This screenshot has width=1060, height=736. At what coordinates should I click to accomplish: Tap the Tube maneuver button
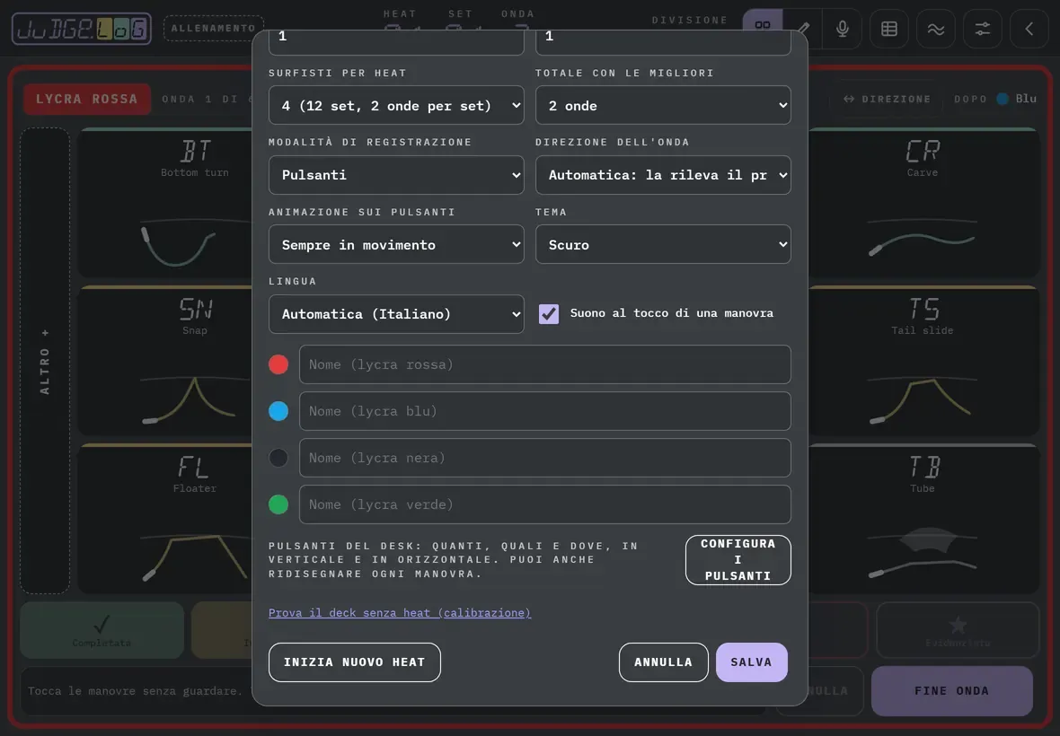pos(923,518)
